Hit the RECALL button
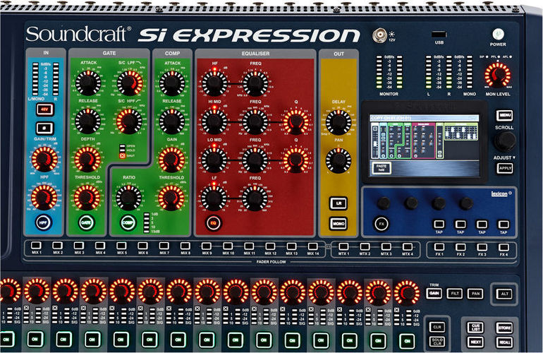 click(x=504, y=342)
